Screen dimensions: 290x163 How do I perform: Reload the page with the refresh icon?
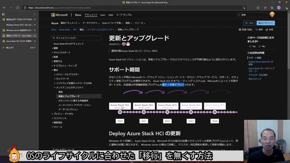coord(17,8)
